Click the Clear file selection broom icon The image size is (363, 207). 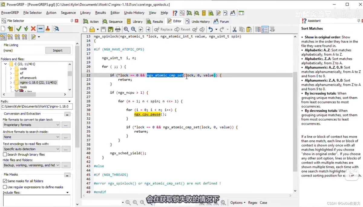click(48, 29)
